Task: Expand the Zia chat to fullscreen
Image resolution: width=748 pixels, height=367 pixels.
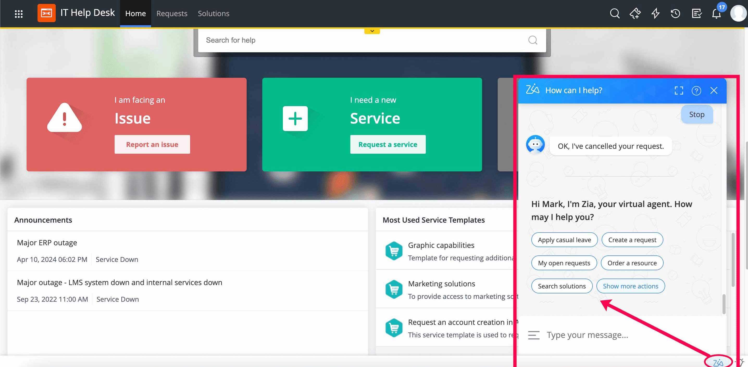Action: (x=679, y=91)
